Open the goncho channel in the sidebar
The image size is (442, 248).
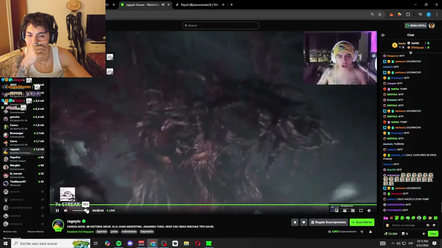tap(23, 119)
